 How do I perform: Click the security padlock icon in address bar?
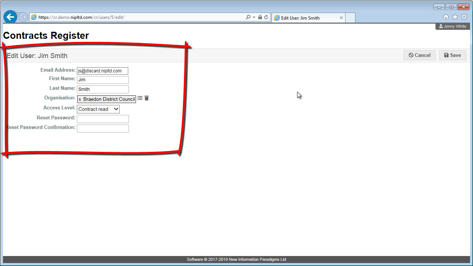pyautogui.click(x=260, y=17)
